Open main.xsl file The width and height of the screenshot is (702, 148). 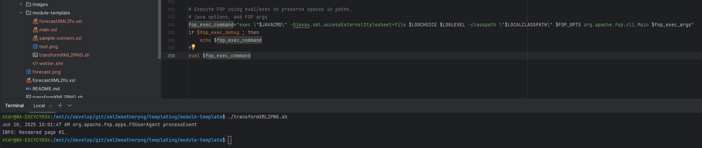click(48, 30)
